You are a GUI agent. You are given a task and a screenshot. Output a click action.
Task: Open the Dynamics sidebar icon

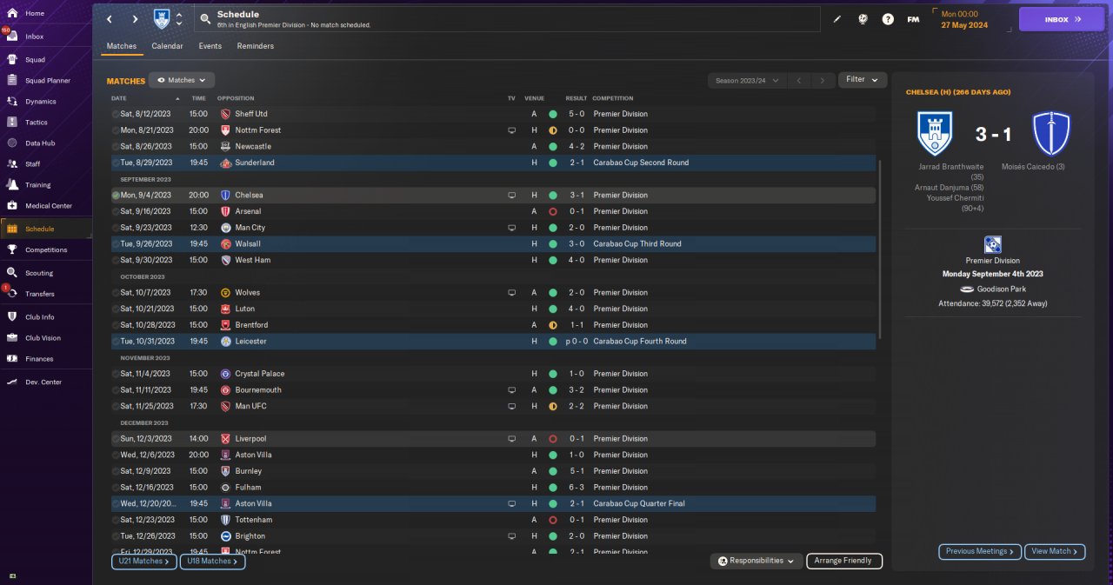click(12, 102)
